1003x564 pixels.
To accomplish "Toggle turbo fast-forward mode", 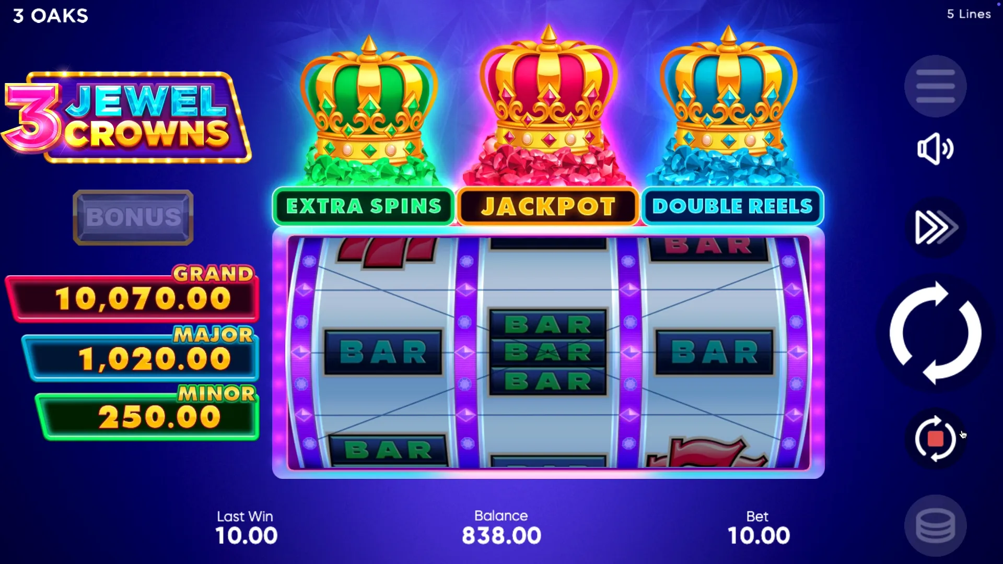I will point(935,227).
